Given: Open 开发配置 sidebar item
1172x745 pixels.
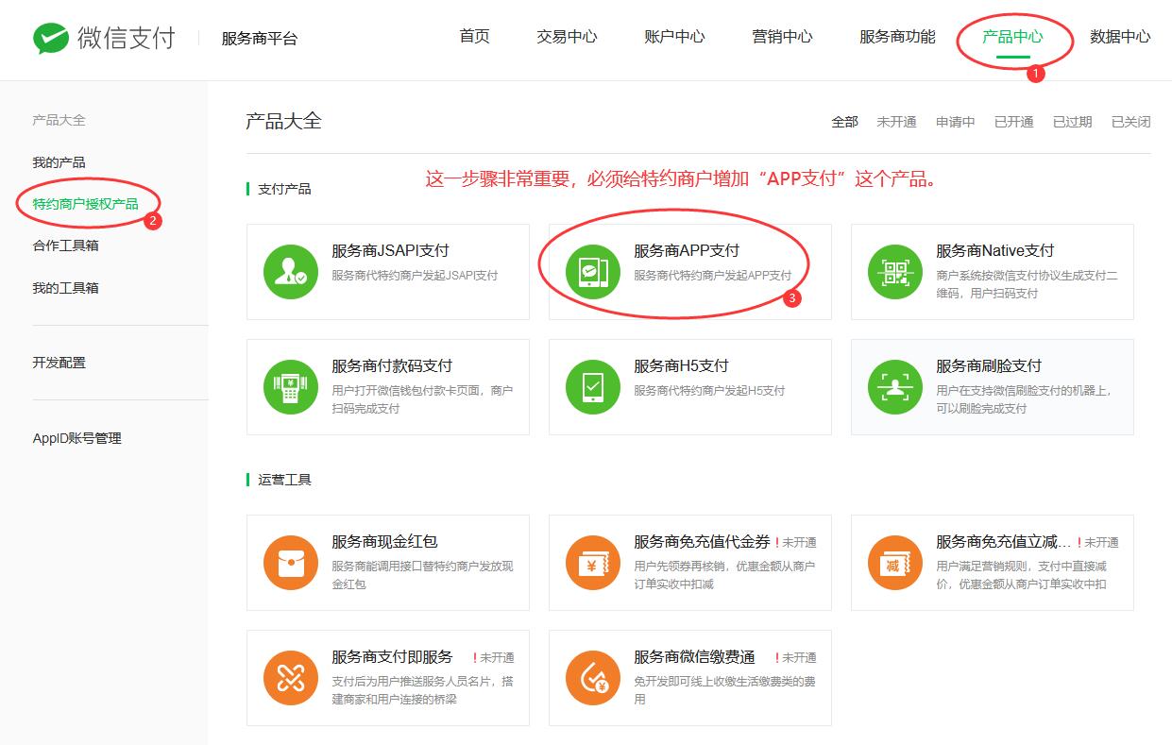Looking at the screenshot, I should pyautogui.click(x=59, y=363).
